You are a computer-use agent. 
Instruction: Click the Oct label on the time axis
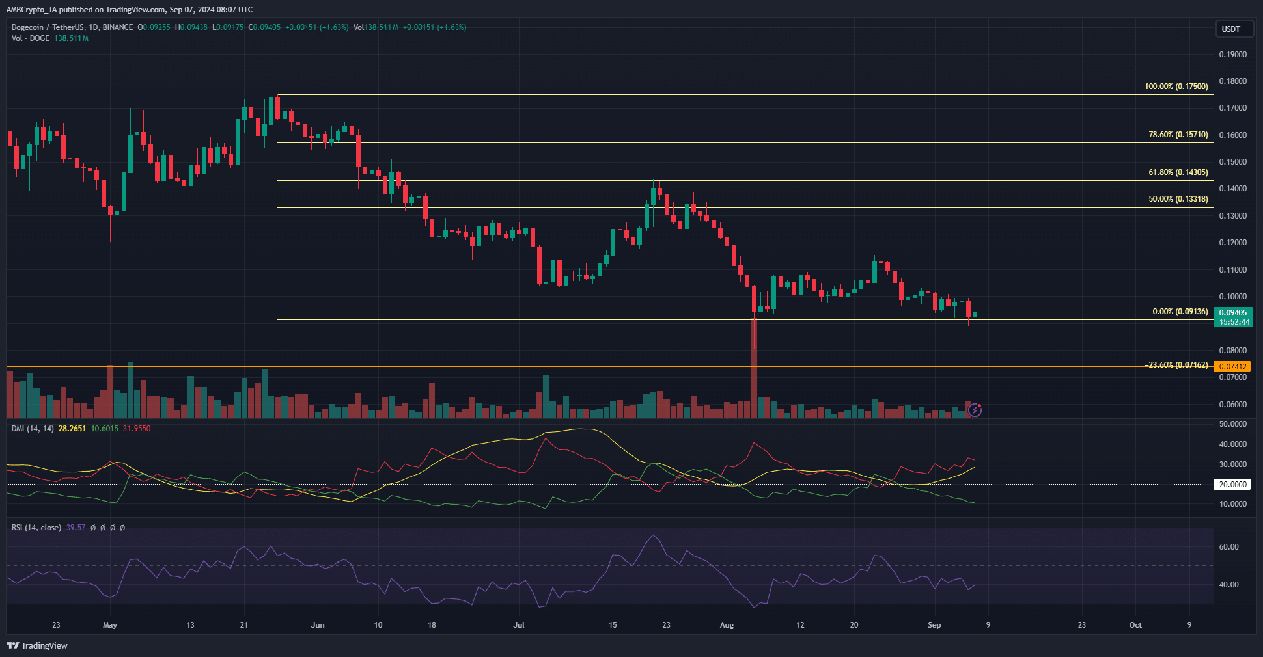coord(1135,625)
